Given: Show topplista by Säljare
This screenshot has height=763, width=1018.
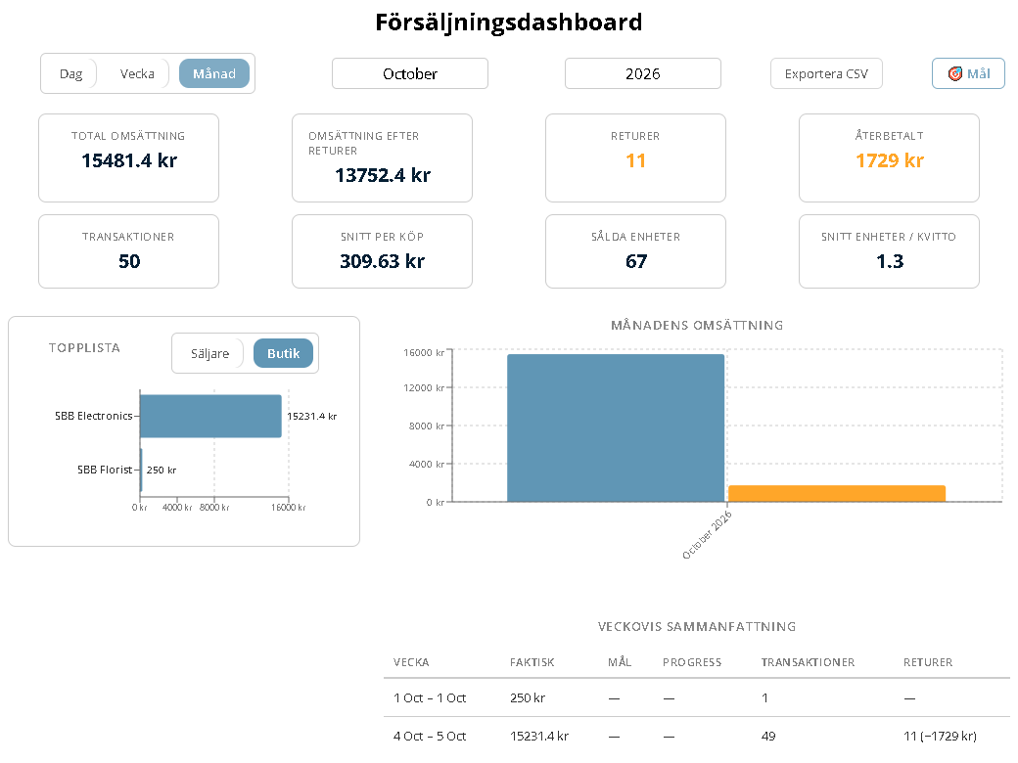Looking at the screenshot, I should 209,353.
